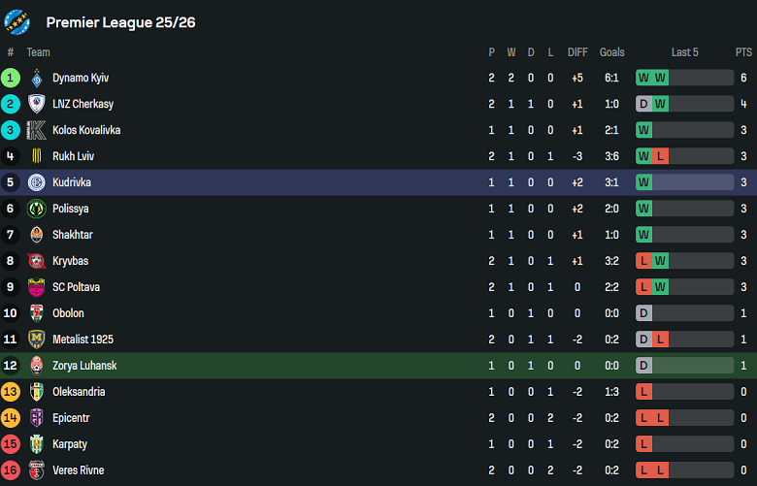Click the Rukh Lviv team crest
Viewport: 757px width, 486px height.
[x=37, y=156]
